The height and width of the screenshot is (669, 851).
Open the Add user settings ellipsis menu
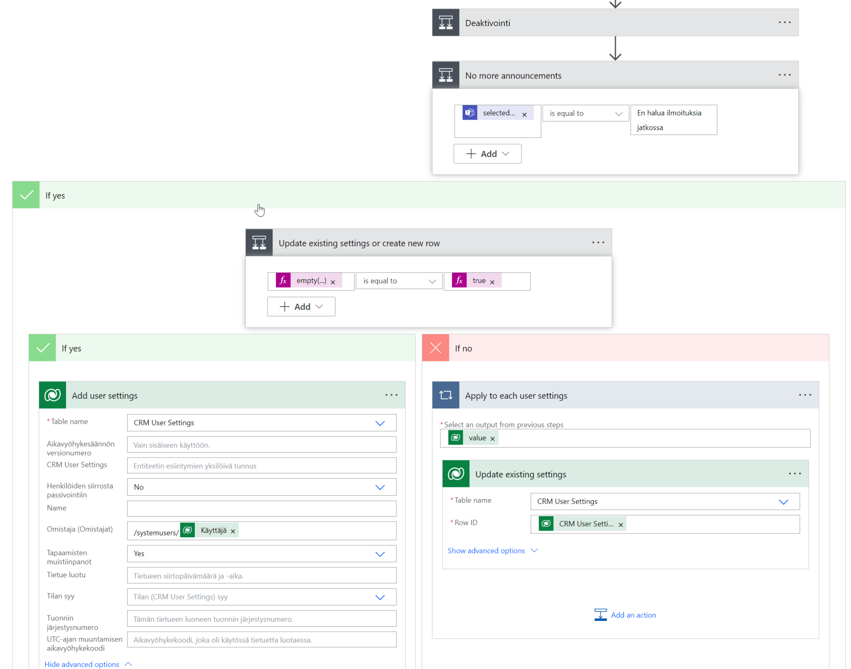click(x=391, y=395)
